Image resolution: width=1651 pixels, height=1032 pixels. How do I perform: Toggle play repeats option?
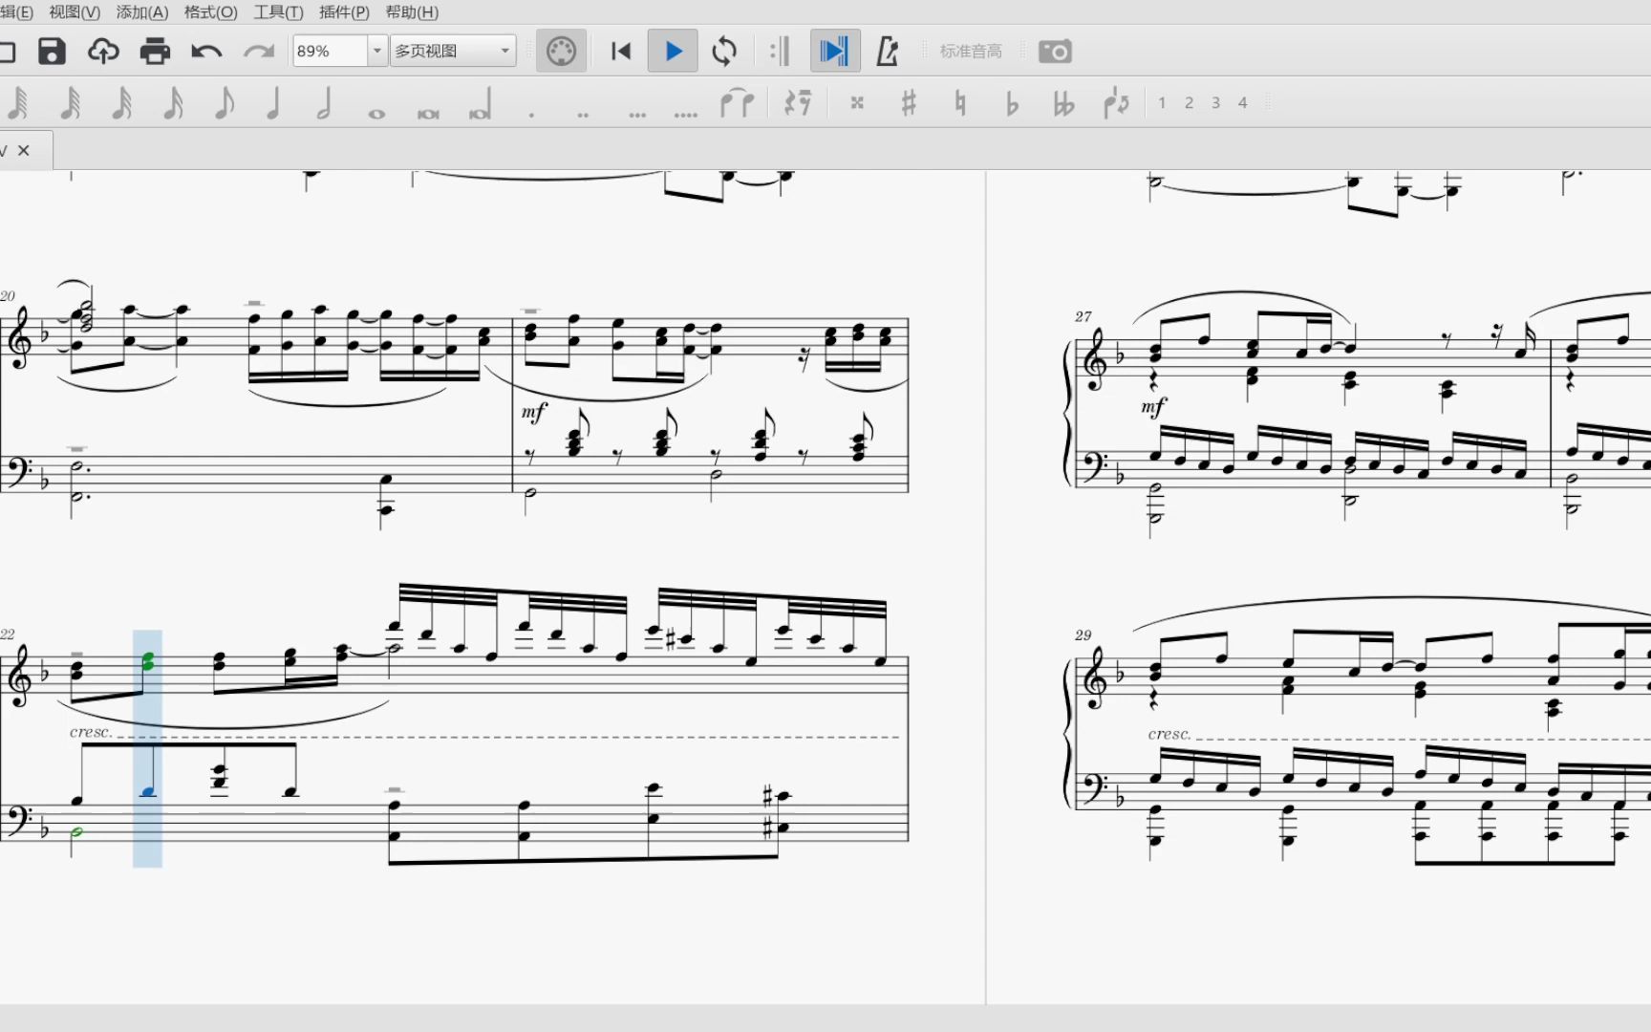[781, 51]
